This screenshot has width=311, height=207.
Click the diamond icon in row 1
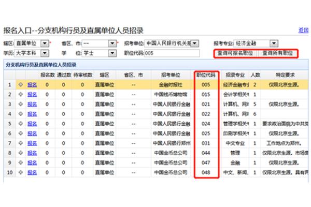pos(21,85)
